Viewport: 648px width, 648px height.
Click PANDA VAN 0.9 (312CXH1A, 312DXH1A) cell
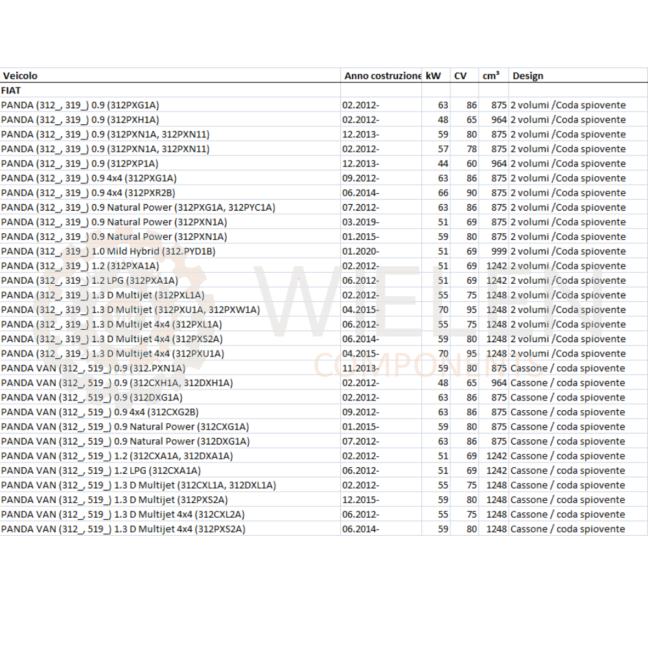(x=170, y=383)
